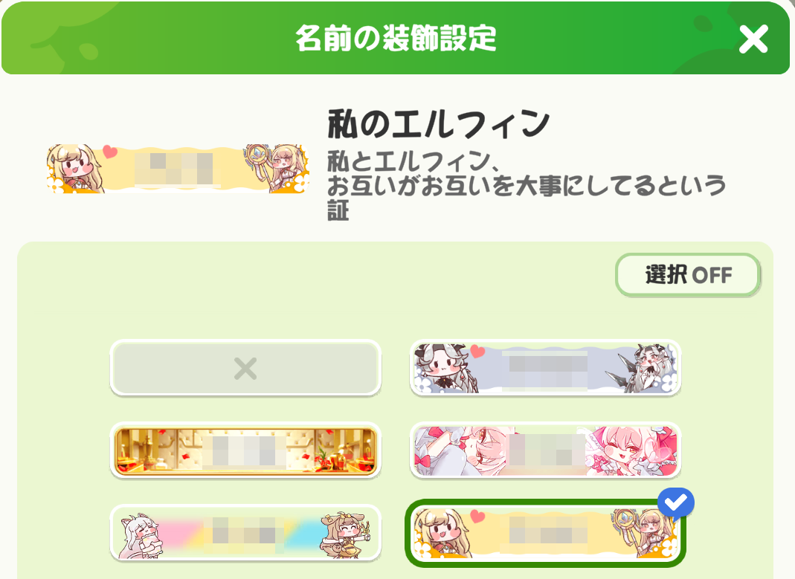
Task: Click the white cat-girl chibi icon
Action: (x=141, y=536)
